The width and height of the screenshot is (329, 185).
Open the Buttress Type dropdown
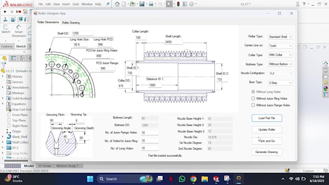[x=280, y=64]
